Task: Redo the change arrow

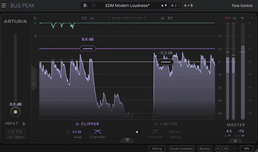Action: coord(233,149)
